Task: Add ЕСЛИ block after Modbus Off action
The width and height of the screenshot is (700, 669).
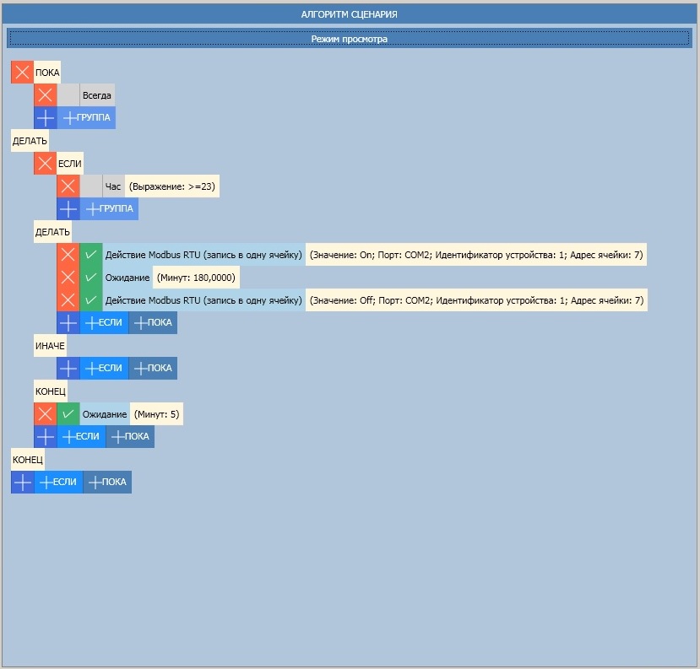Action: [x=104, y=322]
